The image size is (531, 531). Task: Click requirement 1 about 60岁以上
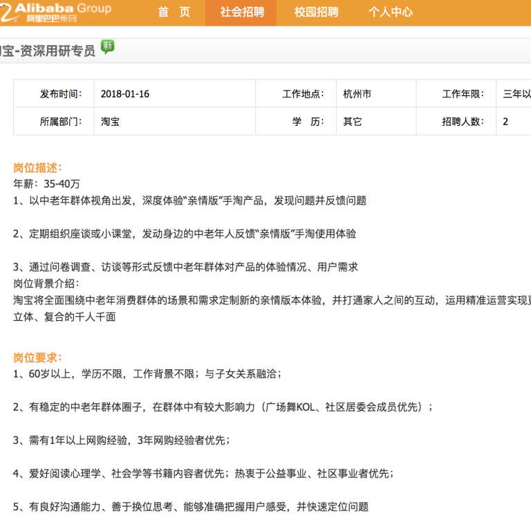pyautogui.click(x=147, y=374)
